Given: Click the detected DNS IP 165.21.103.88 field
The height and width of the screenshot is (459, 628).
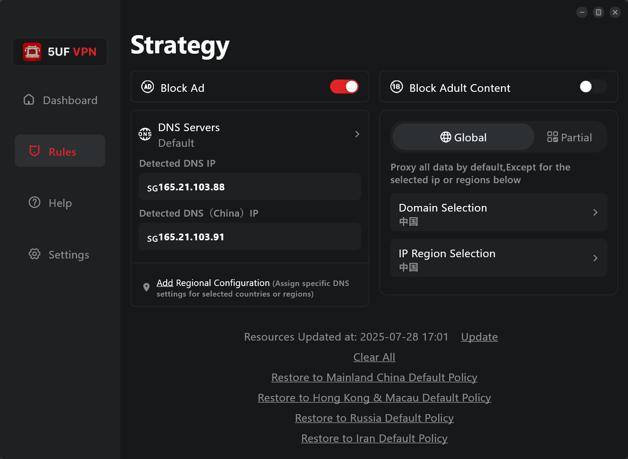Looking at the screenshot, I should pos(250,187).
